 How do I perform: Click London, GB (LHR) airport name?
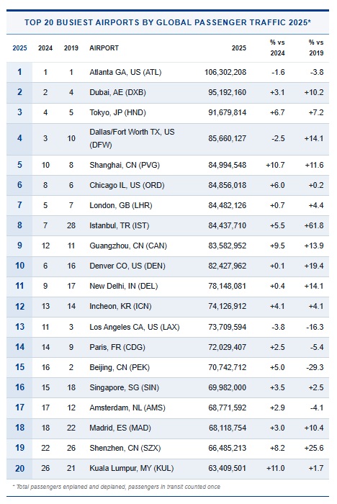coord(120,205)
